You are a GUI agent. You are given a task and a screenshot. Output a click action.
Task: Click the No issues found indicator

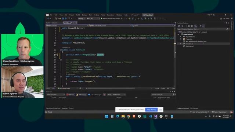point(64,88)
